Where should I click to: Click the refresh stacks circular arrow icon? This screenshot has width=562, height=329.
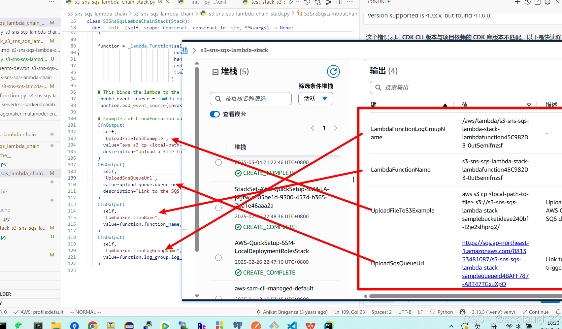(x=333, y=71)
